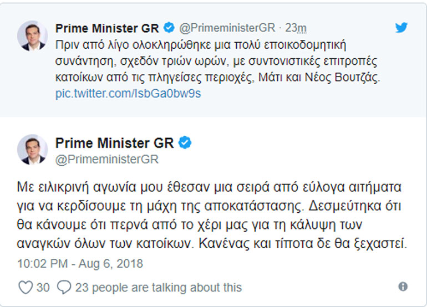
Task: Click the like count of 30
Action: click(x=43, y=287)
